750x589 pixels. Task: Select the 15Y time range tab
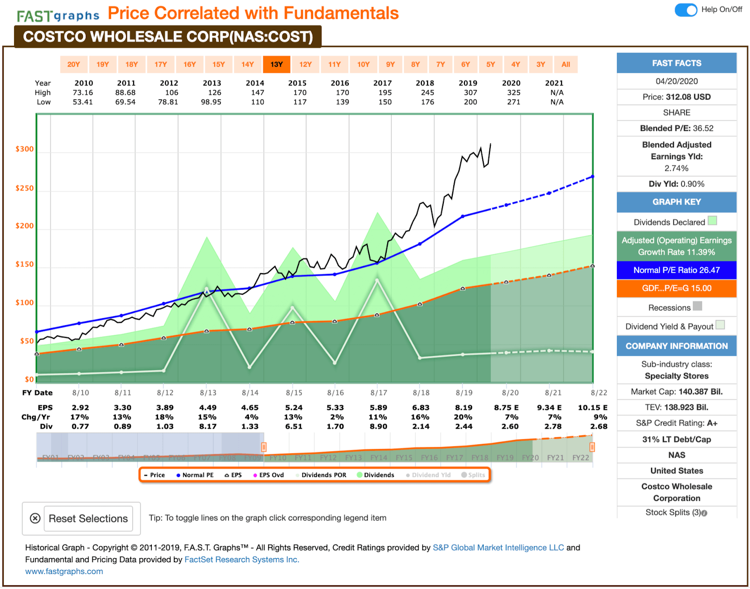click(x=219, y=64)
